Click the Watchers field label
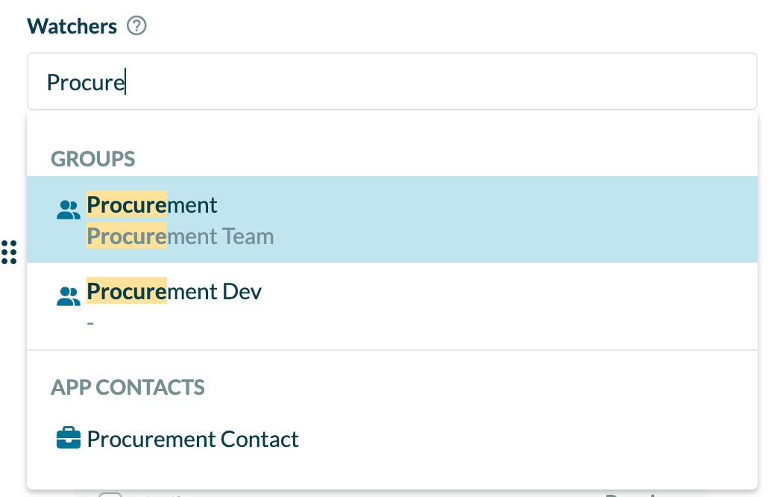Image resolution: width=777 pixels, height=497 pixels. [72, 26]
